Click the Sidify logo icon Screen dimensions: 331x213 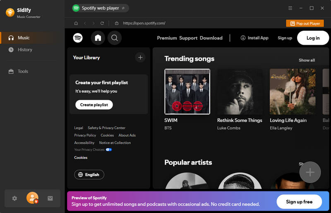10,12
